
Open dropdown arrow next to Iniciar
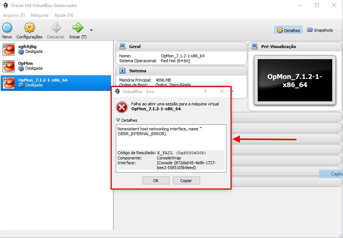coord(91,30)
